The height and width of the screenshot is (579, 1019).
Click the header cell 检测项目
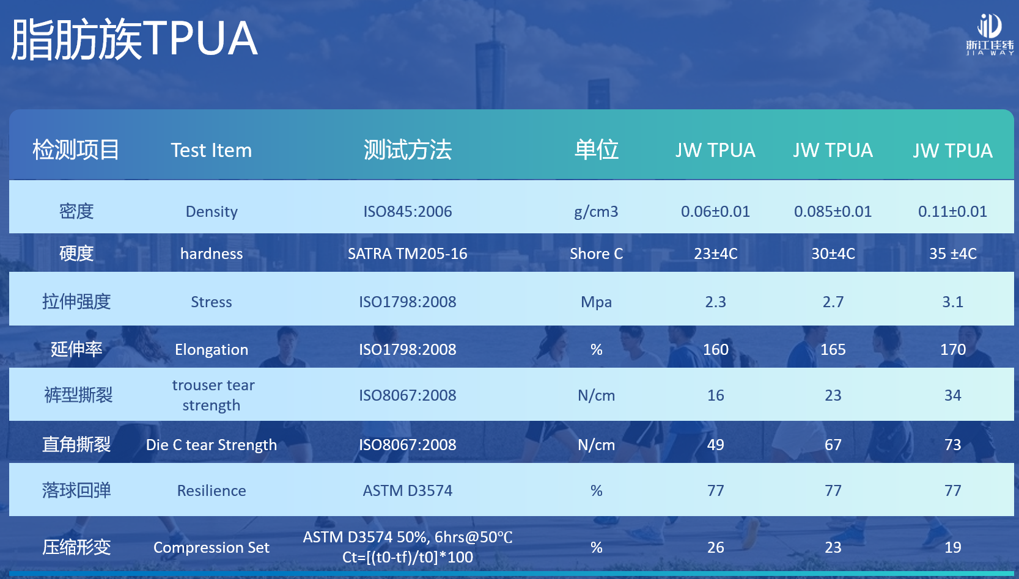[x=76, y=150]
